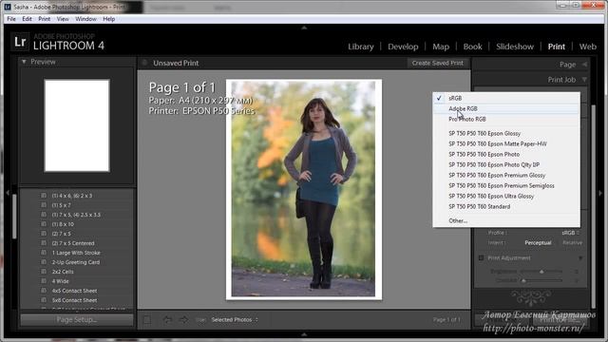Image resolution: width=608 pixels, height=342 pixels.
Task: Click the photo in the print layout
Action: [303, 189]
